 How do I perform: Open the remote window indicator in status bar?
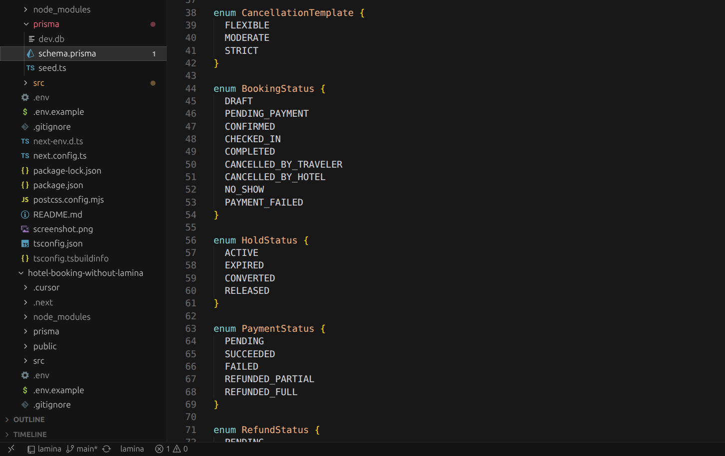click(x=11, y=449)
